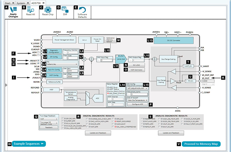This screenshot has height=152, width=231.
Task: Open the GP Config block
Action: coord(54,57)
